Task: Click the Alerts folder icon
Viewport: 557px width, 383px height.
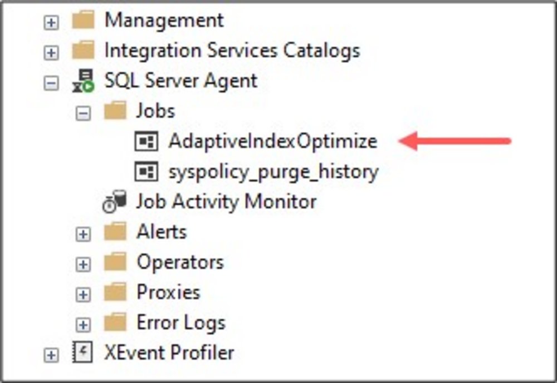Action: (x=115, y=232)
